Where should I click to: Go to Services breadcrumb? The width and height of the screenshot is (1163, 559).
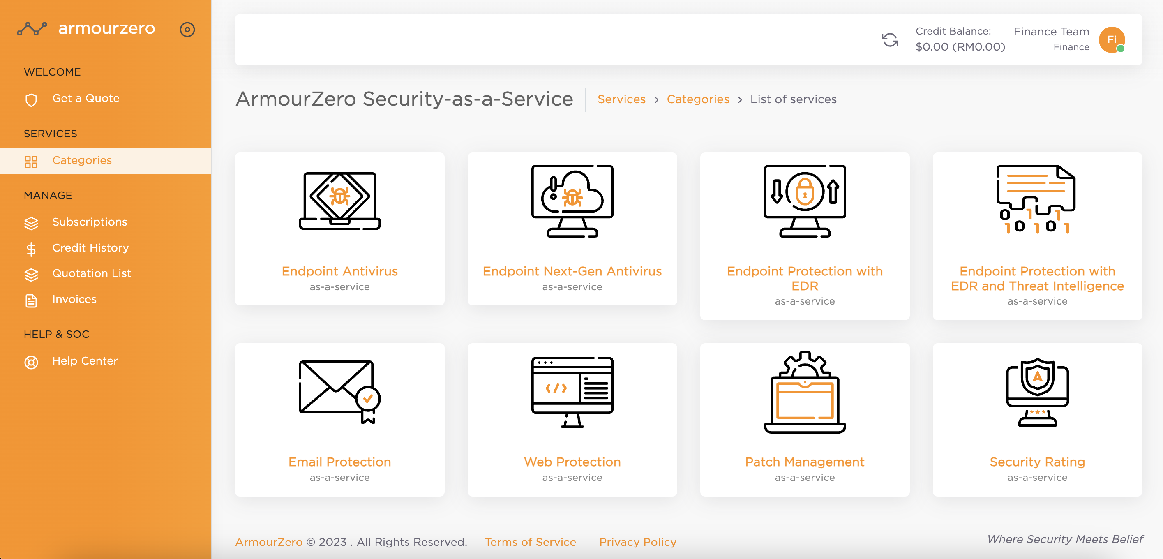click(621, 99)
